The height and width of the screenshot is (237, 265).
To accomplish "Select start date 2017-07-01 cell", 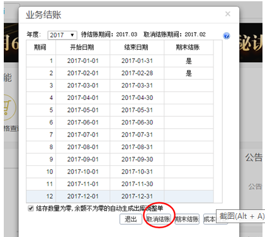I will point(82,135).
